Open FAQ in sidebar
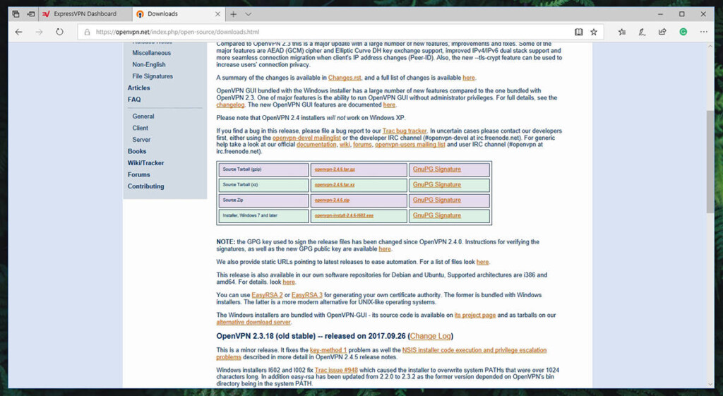The width and height of the screenshot is (723, 396). pos(134,100)
